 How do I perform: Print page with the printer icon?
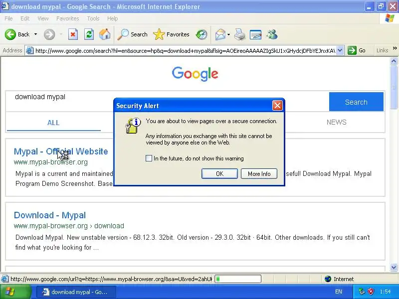pyautogui.click(x=240, y=34)
